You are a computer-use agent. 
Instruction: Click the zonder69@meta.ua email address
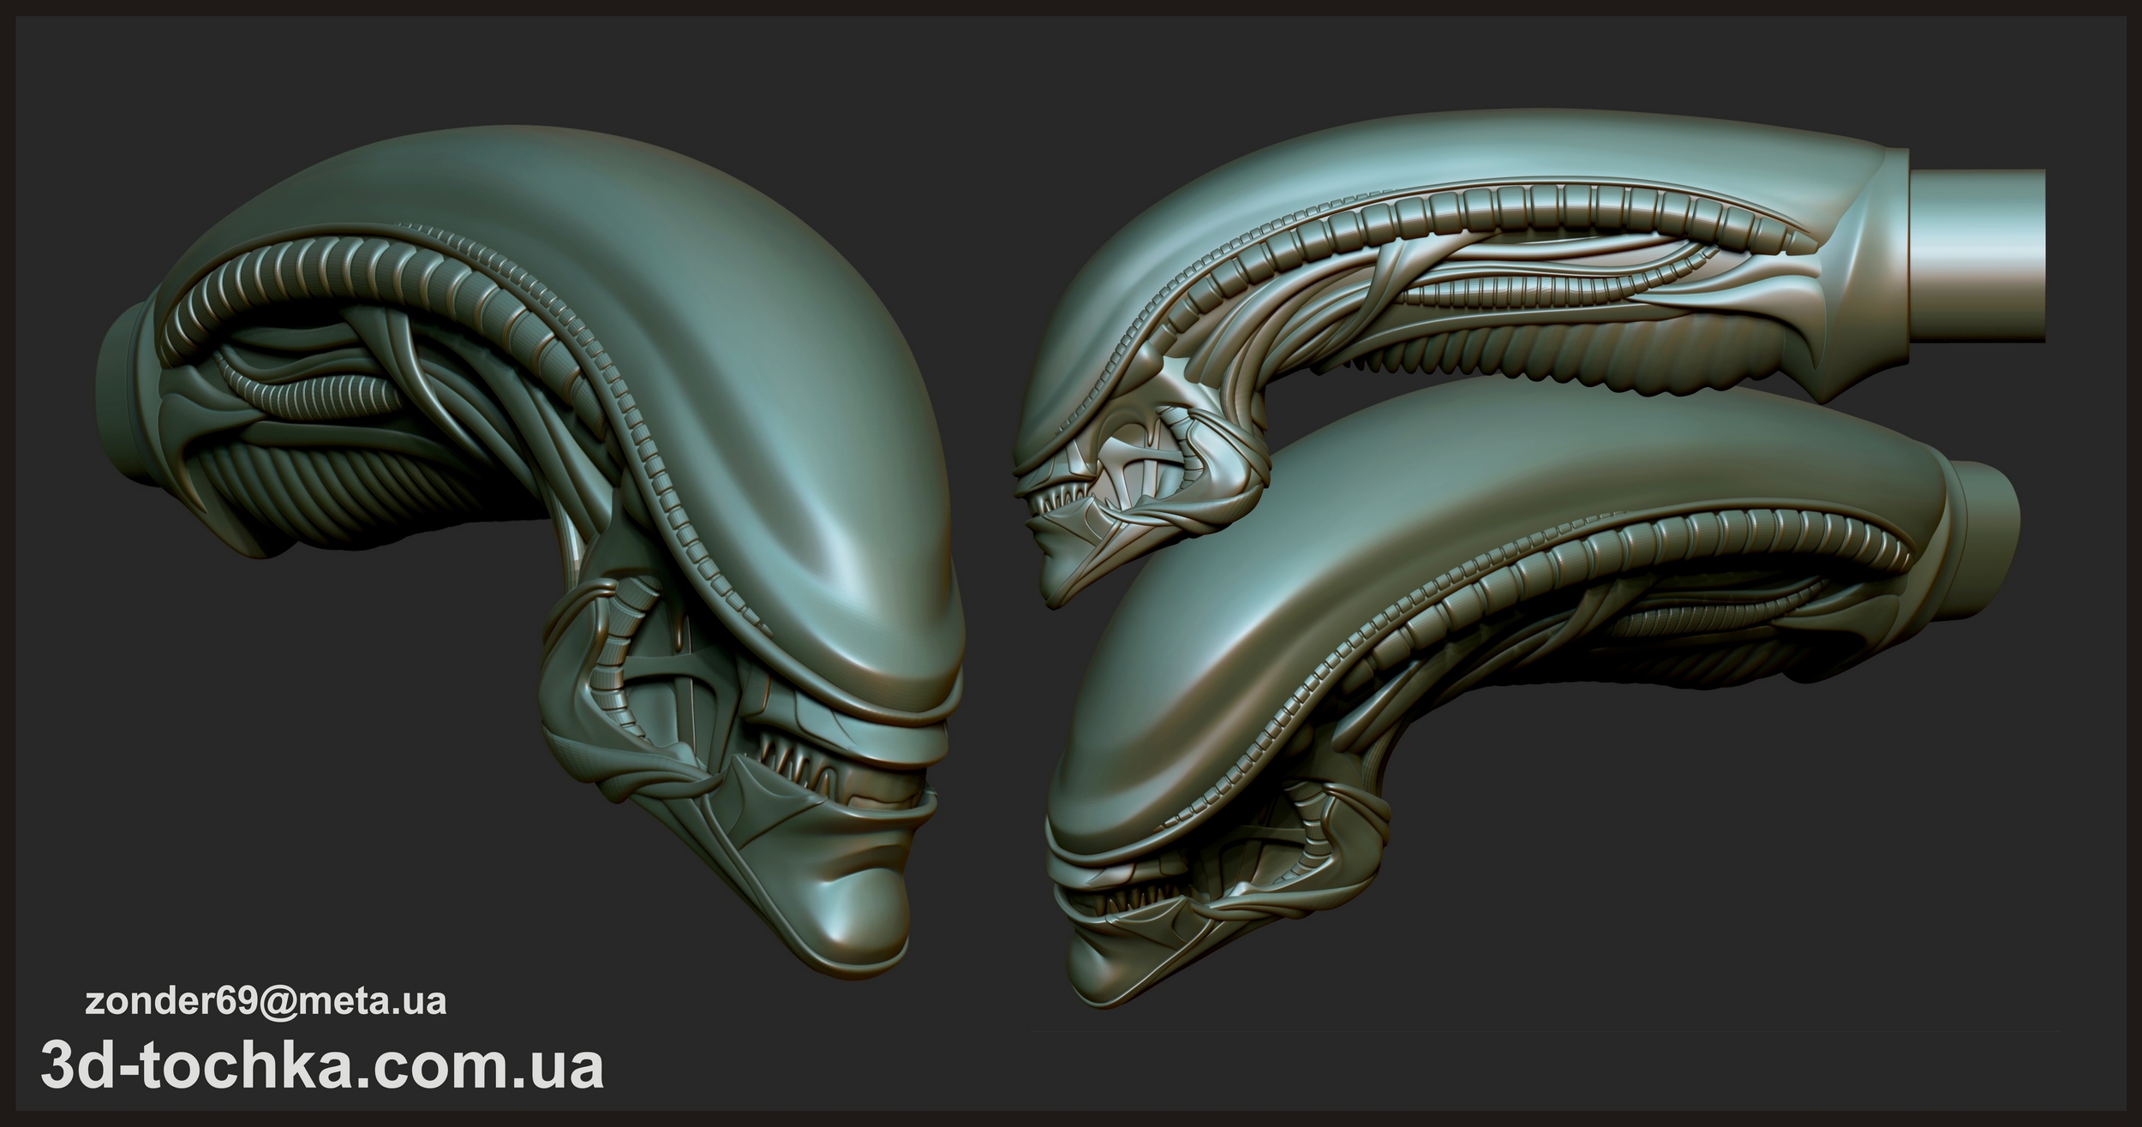(266, 1001)
